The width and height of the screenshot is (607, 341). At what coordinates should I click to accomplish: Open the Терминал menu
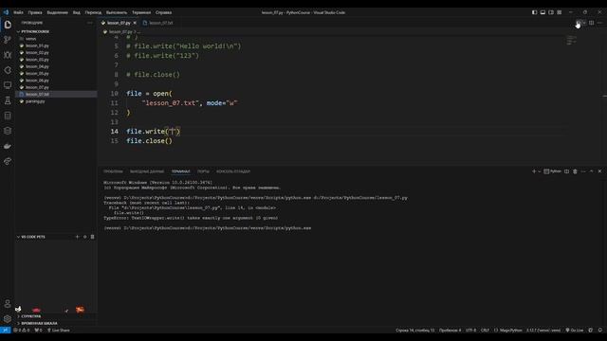tap(141, 12)
